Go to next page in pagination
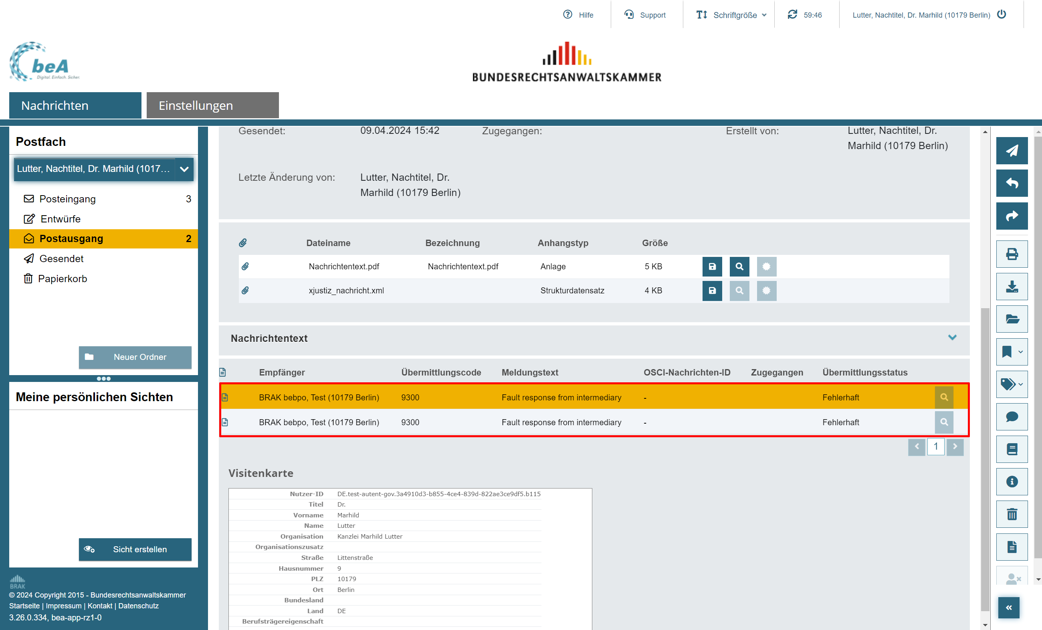 click(x=955, y=446)
